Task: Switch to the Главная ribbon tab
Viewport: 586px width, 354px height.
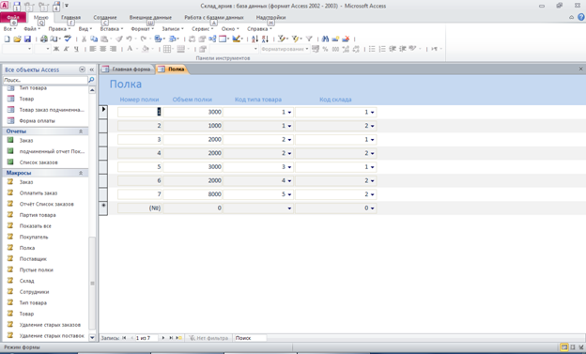Action: coord(70,18)
